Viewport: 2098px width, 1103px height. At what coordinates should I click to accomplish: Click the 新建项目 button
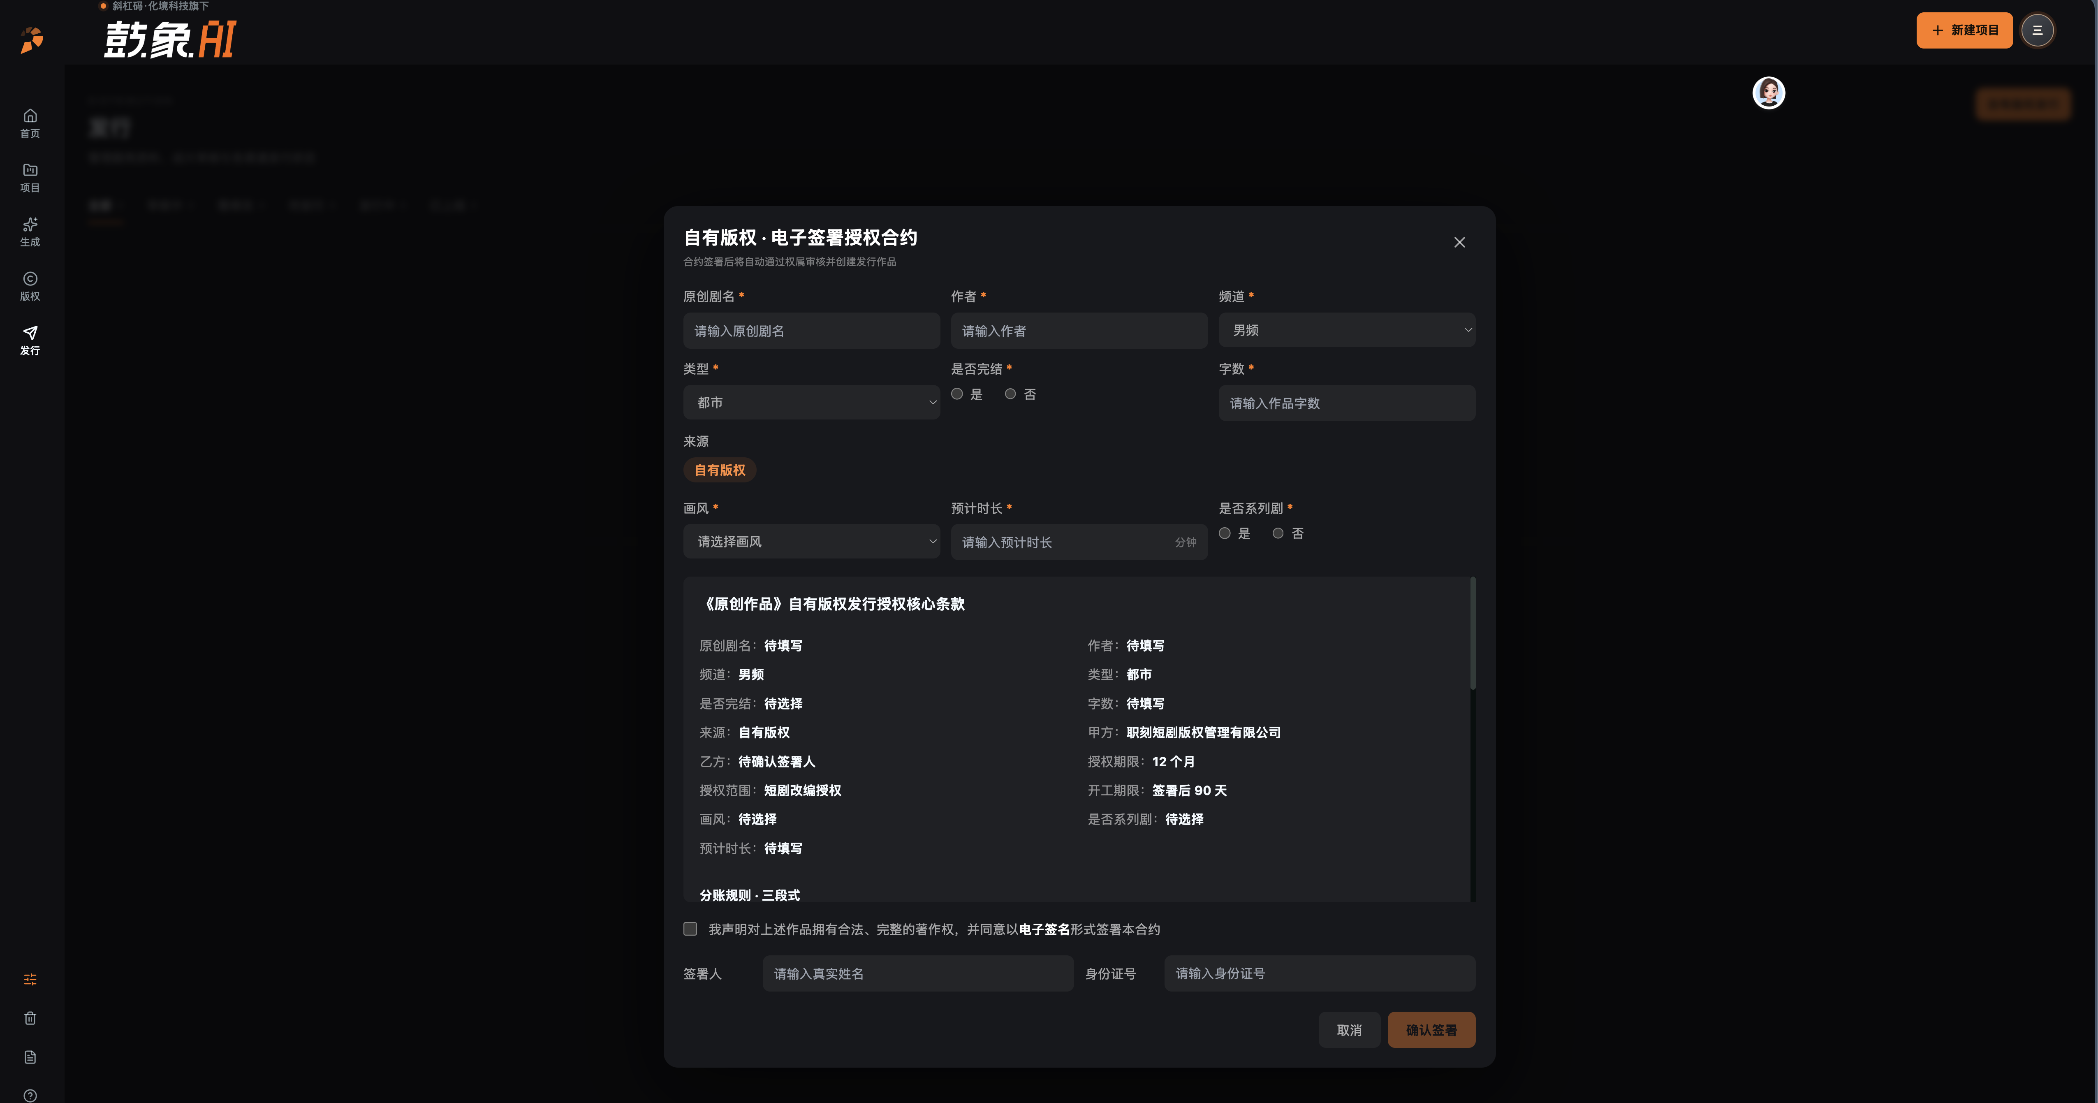1964,30
